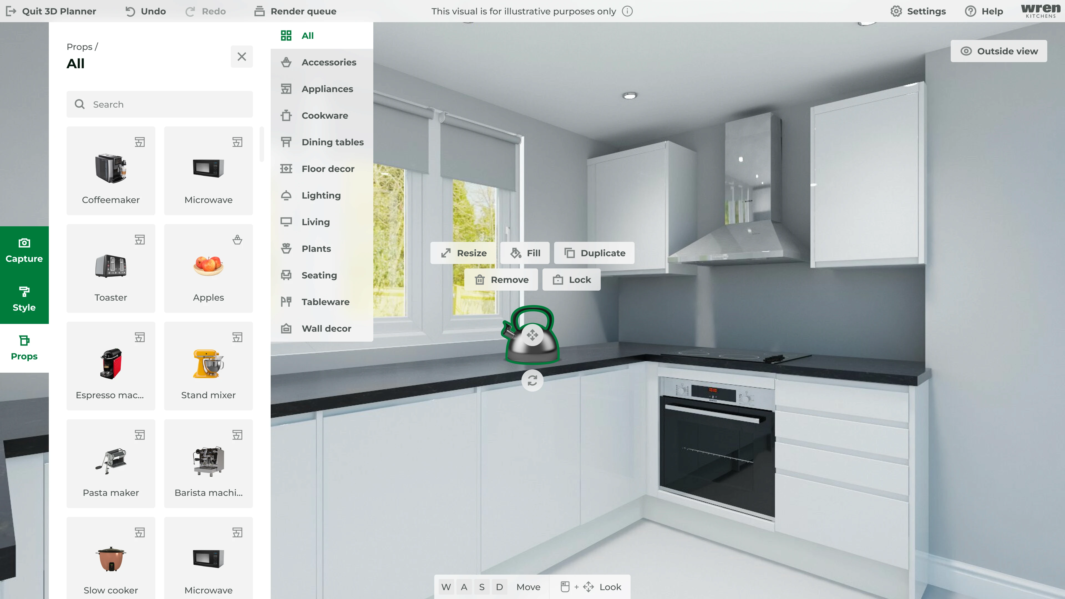Open the Capture camera tool
Viewport: 1065px width, 599px height.
[24, 250]
